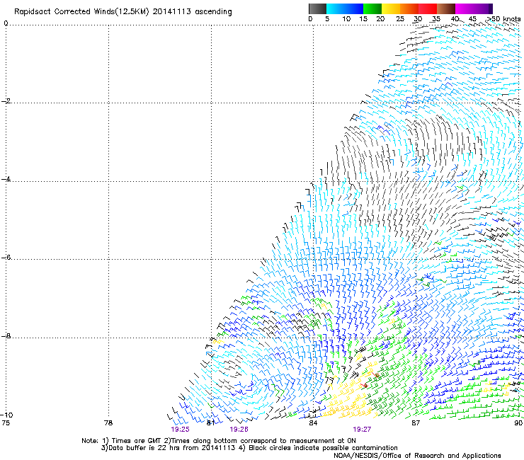The height and width of the screenshot is (460, 524).
Task: Click the cyan-blue 5-15 knots legend swatch
Action: click(x=345, y=8)
